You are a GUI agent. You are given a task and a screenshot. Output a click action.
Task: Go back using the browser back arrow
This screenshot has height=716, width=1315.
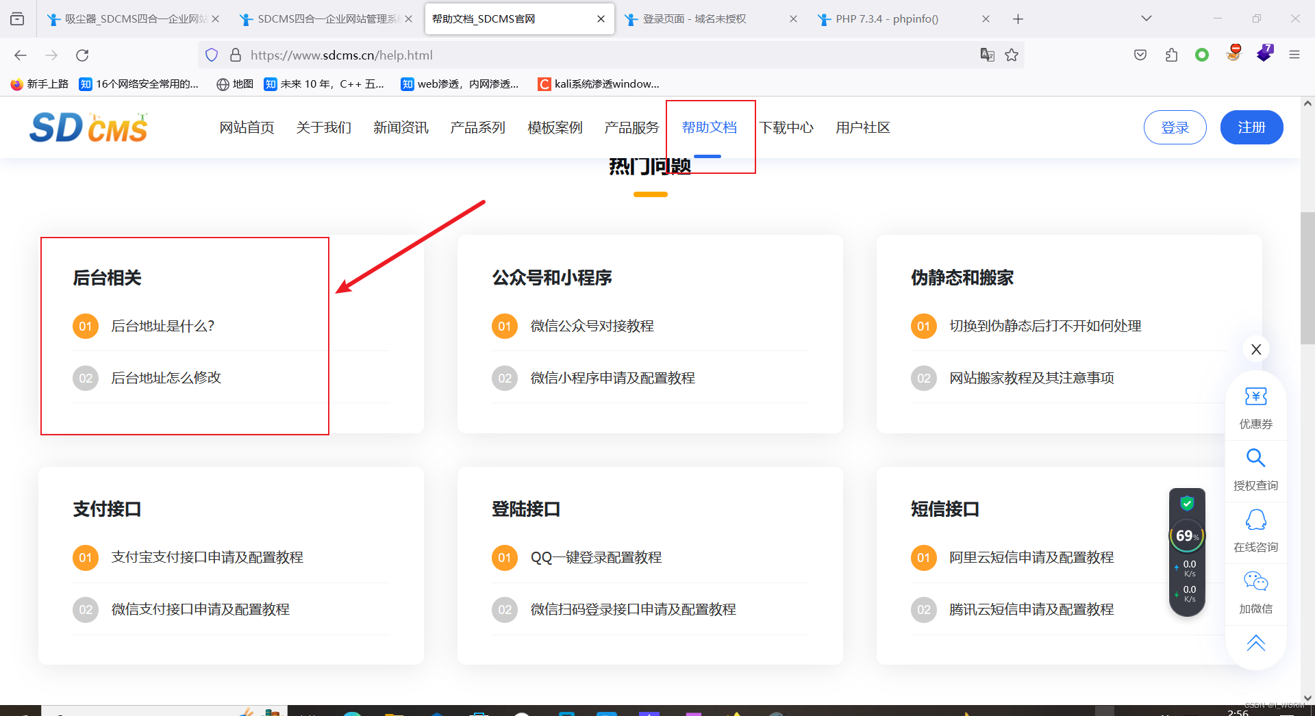[x=21, y=55]
